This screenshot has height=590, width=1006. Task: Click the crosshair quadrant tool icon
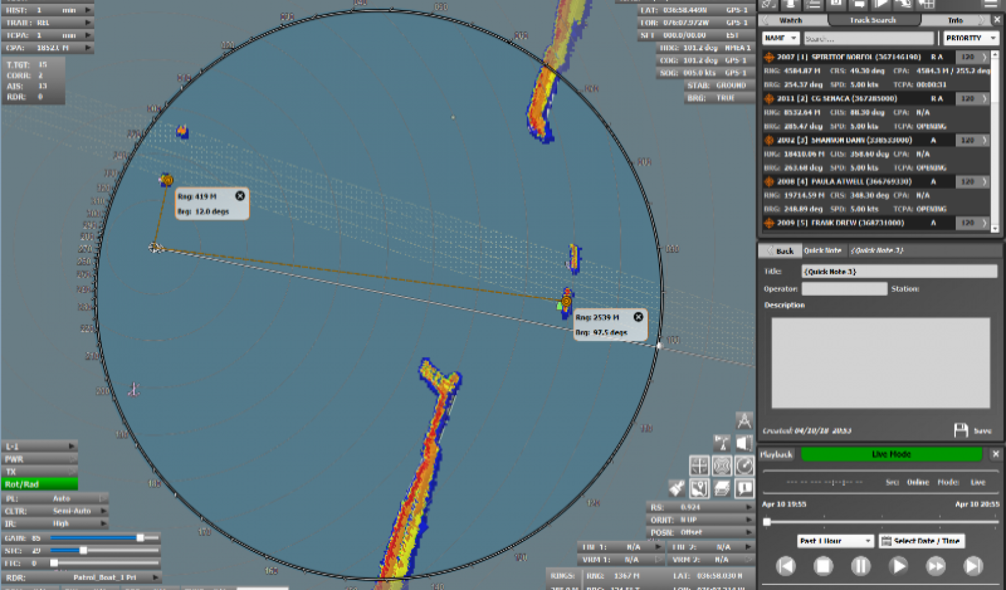[699, 465]
